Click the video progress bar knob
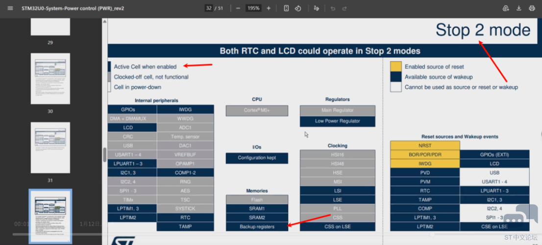This screenshot has height=245, width=542. click(432, 234)
